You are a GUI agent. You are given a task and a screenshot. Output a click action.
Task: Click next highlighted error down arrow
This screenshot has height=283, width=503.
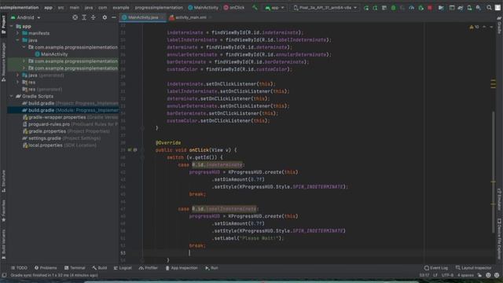(491, 27)
